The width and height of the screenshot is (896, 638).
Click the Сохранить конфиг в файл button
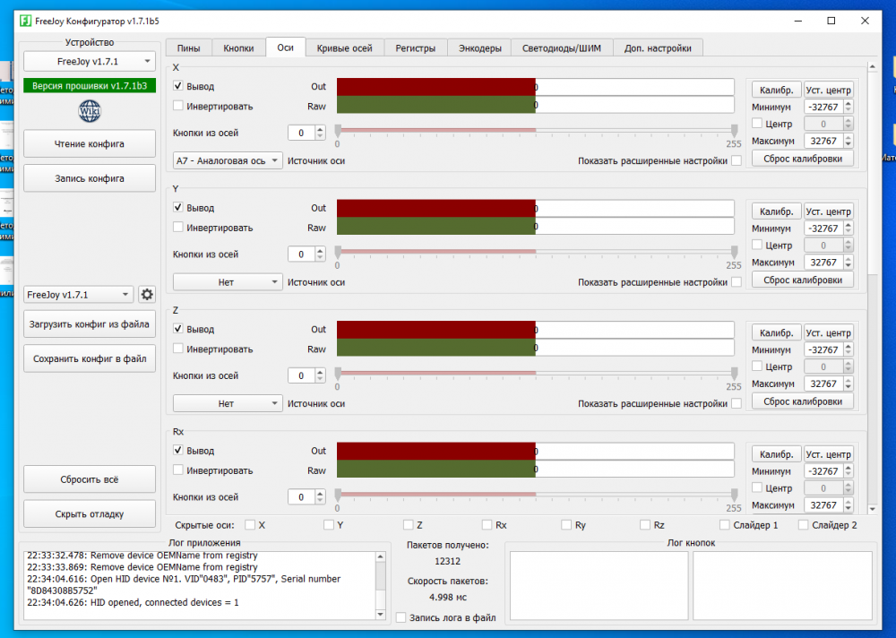tap(90, 358)
